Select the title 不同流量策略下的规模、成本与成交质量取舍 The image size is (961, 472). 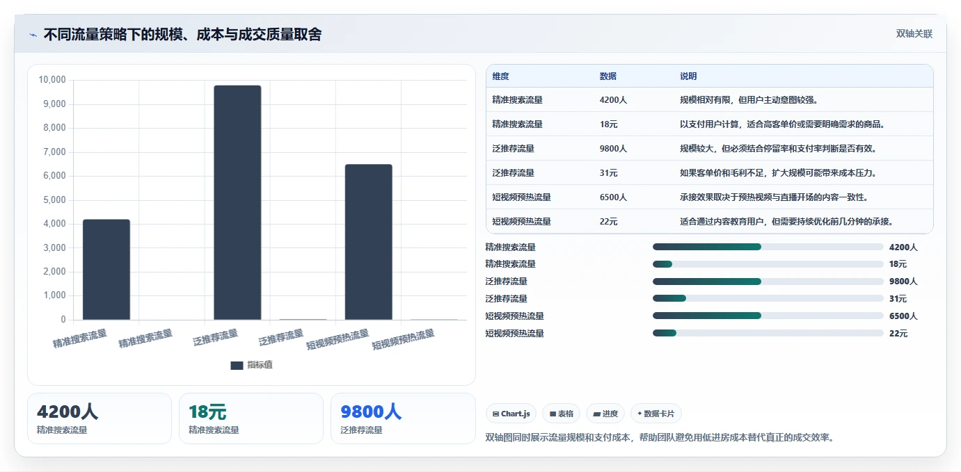(182, 35)
